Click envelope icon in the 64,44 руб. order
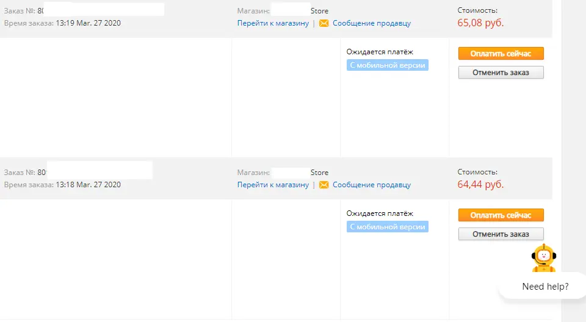This screenshot has width=586, height=322. 324,185
